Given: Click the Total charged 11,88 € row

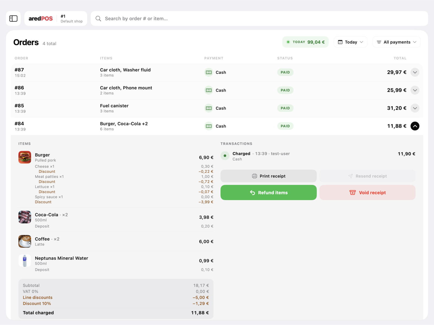Looking at the screenshot, I should (x=116, y=313).
